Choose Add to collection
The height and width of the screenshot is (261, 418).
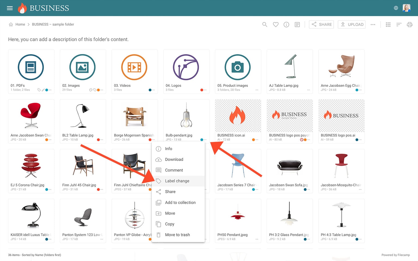point(178,203)
